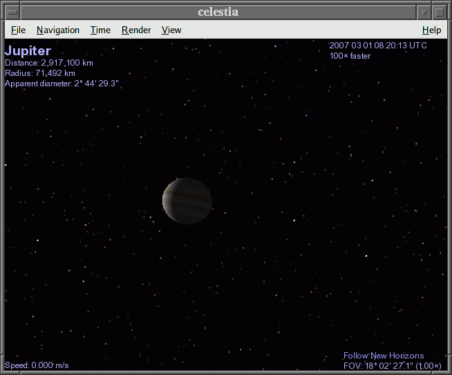Viewport: 452px width, 375px height.
Task: Minimize the celestia window
Action: pos(424,12)
